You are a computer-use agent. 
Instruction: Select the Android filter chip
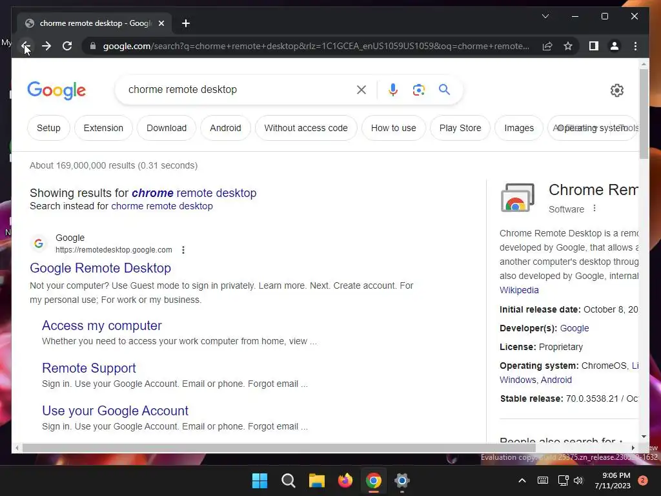pyautogui.click(x=225, y=128)
